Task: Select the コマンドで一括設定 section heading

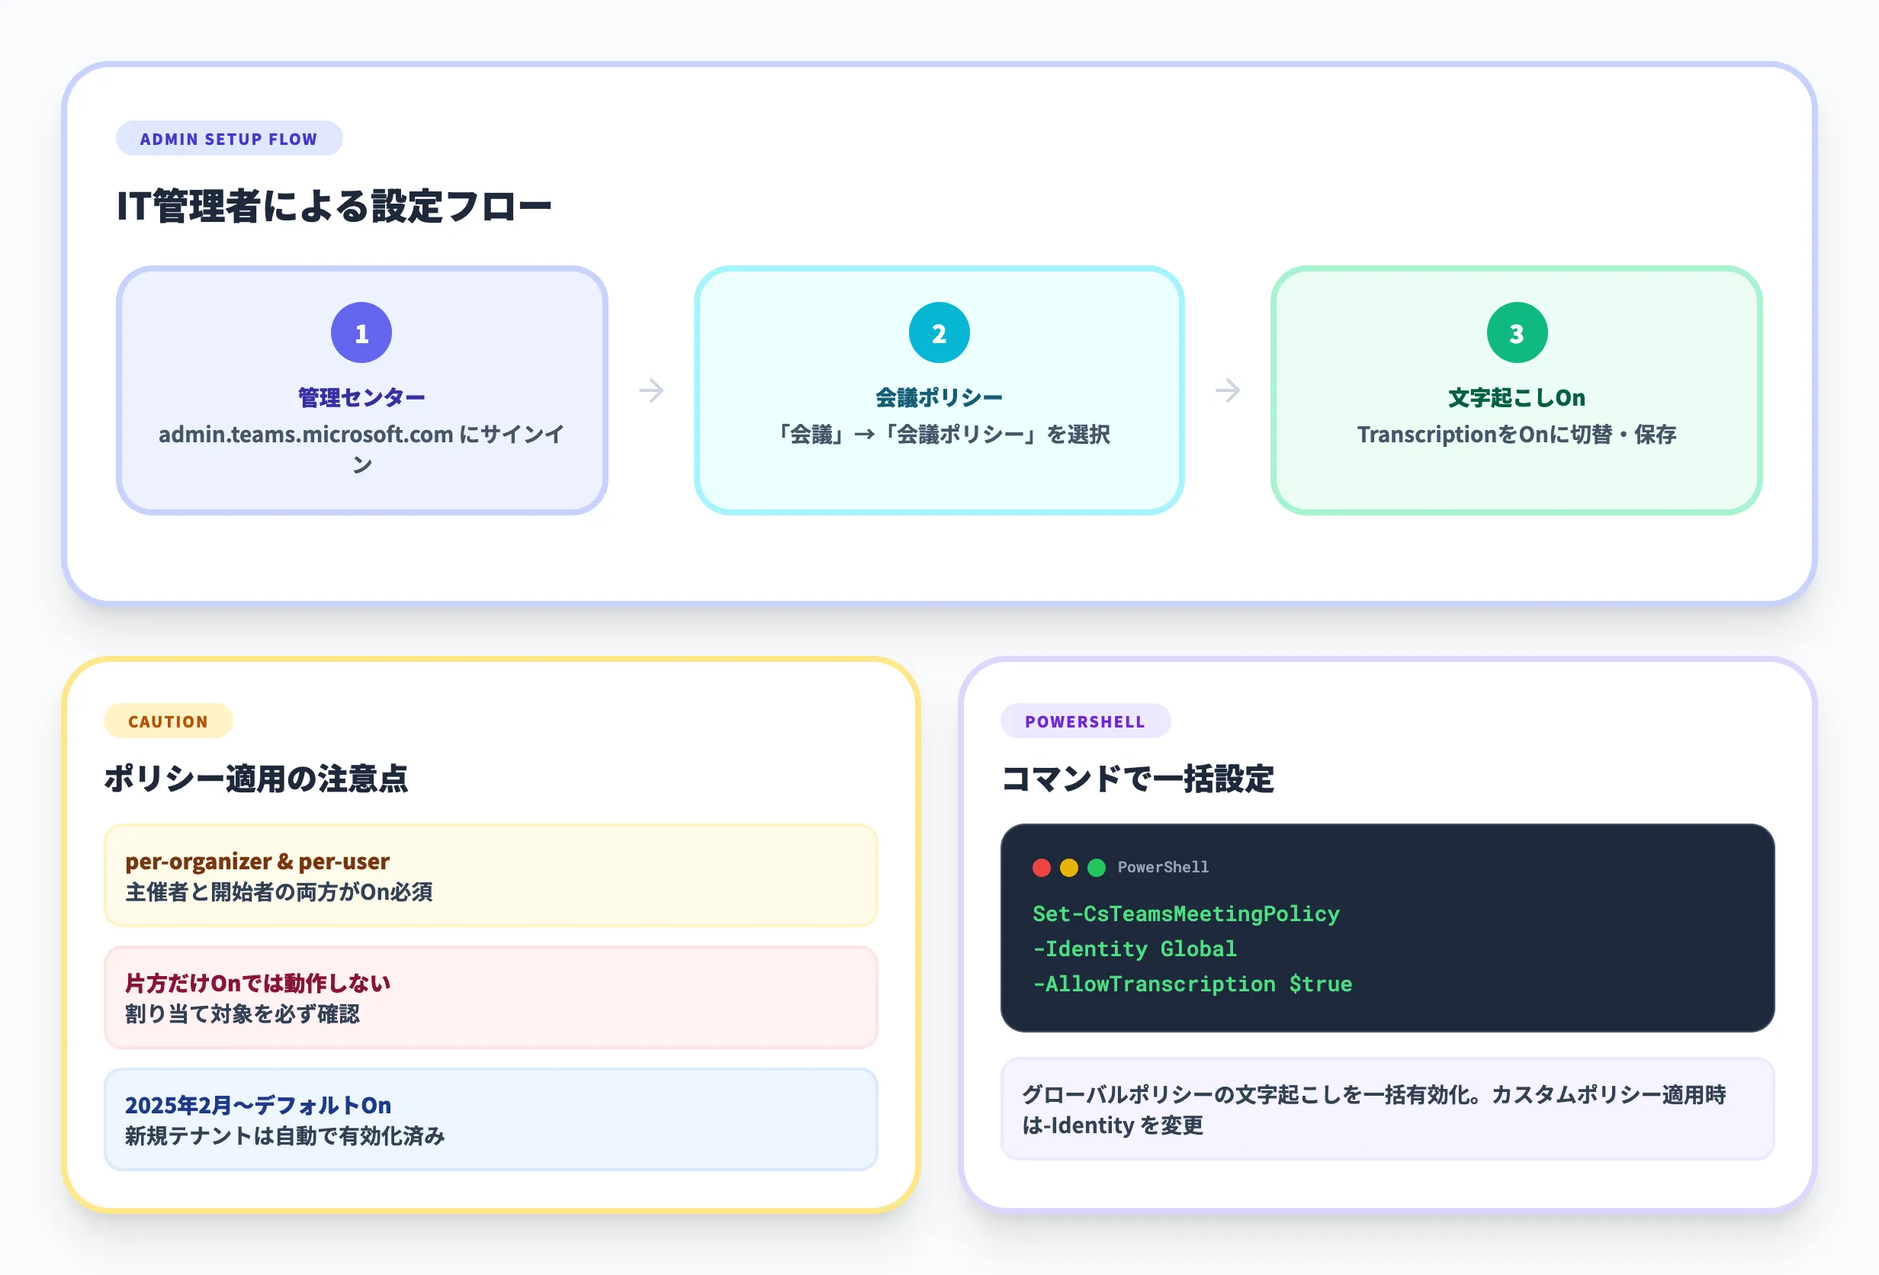Action: coord(1137,780)
